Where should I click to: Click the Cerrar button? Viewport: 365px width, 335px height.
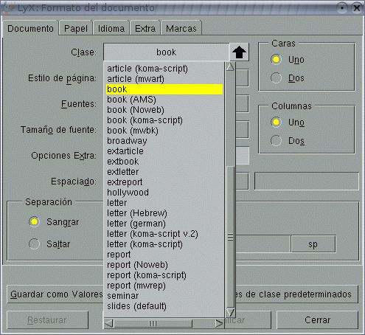317,320
